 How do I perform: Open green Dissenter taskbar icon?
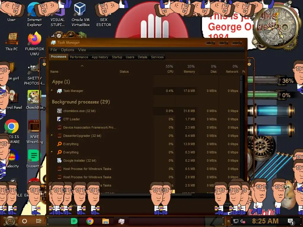(74, 221)
